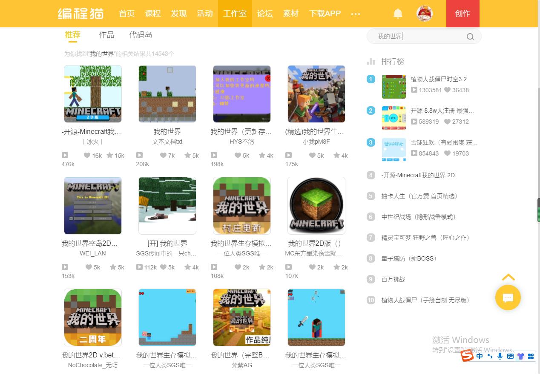Click heart icon on HYS不鸽 card
This screenshot has height=374, width=540.
point(238,156)
